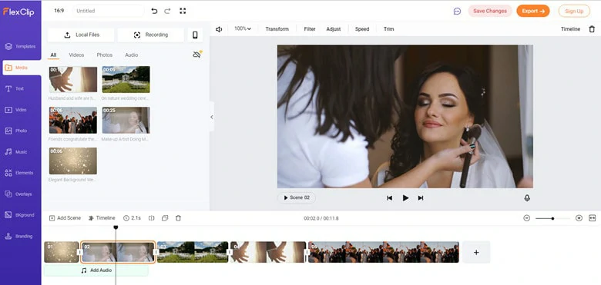Undo the last action
The height and width of the screenshot is (285, 601).
154,11
